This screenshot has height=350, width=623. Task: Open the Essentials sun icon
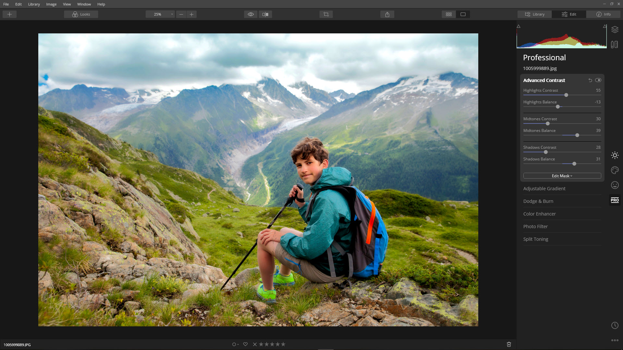[x=615, y=155]
